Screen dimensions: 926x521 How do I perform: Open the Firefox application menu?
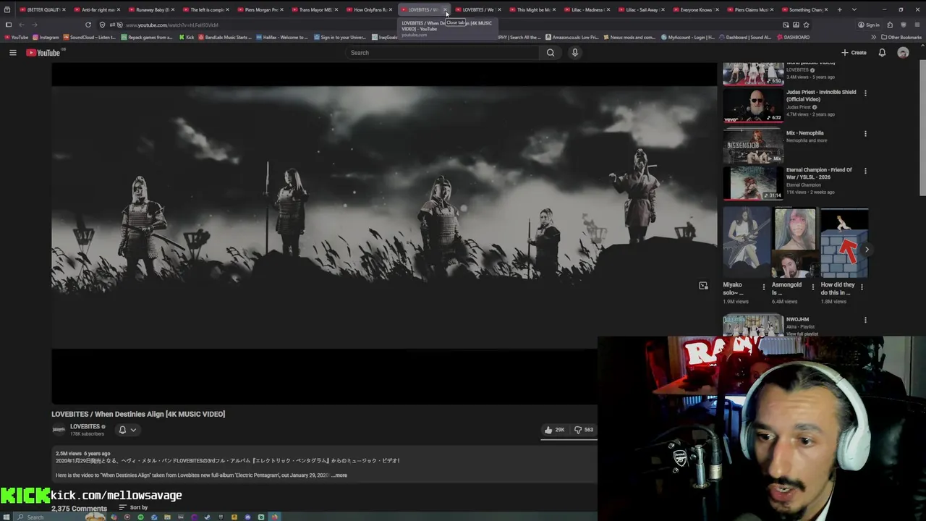(917, 25)
